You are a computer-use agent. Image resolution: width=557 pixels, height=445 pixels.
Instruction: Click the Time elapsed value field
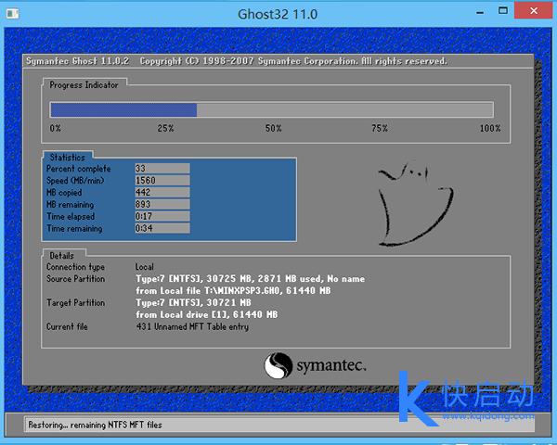(162, 217)
